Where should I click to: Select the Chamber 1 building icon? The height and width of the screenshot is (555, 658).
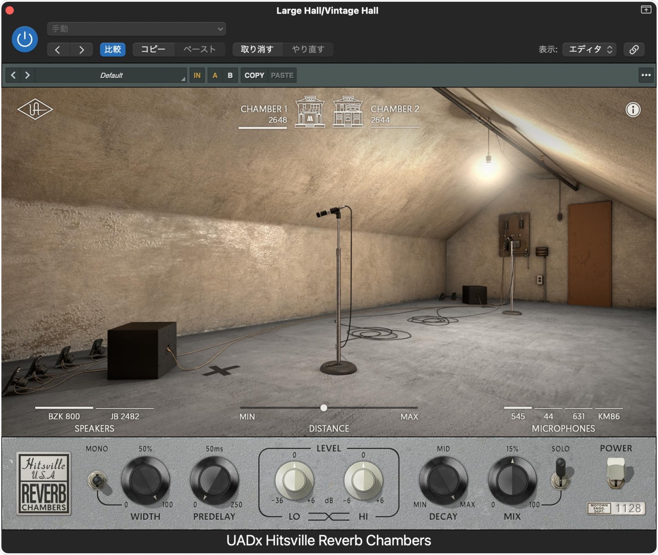(x=310, y=112)
